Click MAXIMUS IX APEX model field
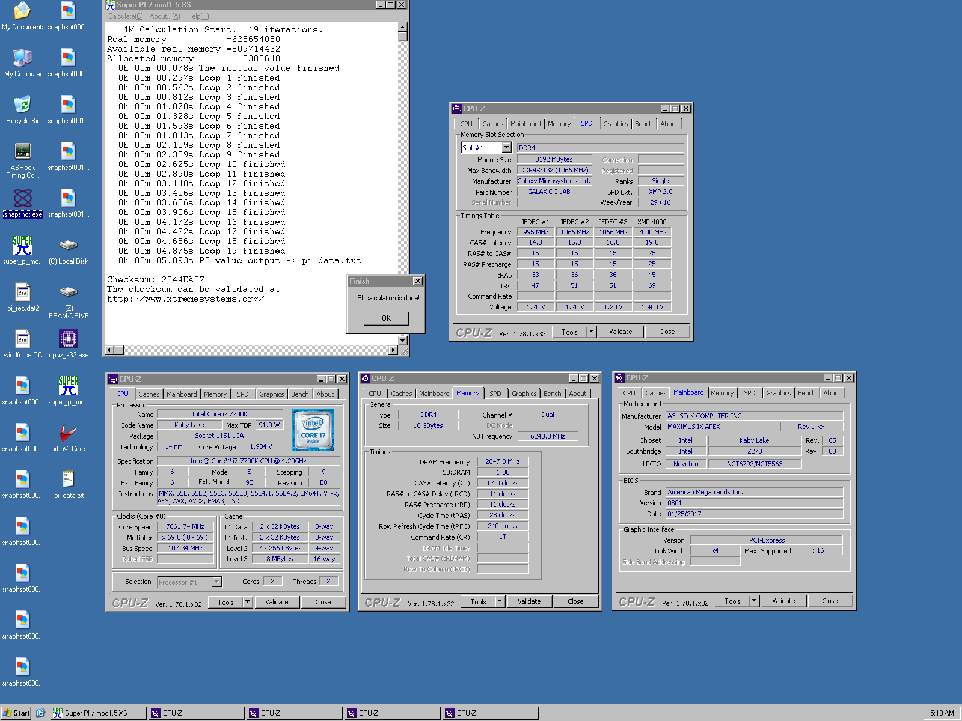This screenshot has width=962, height=721. point(722,427)
